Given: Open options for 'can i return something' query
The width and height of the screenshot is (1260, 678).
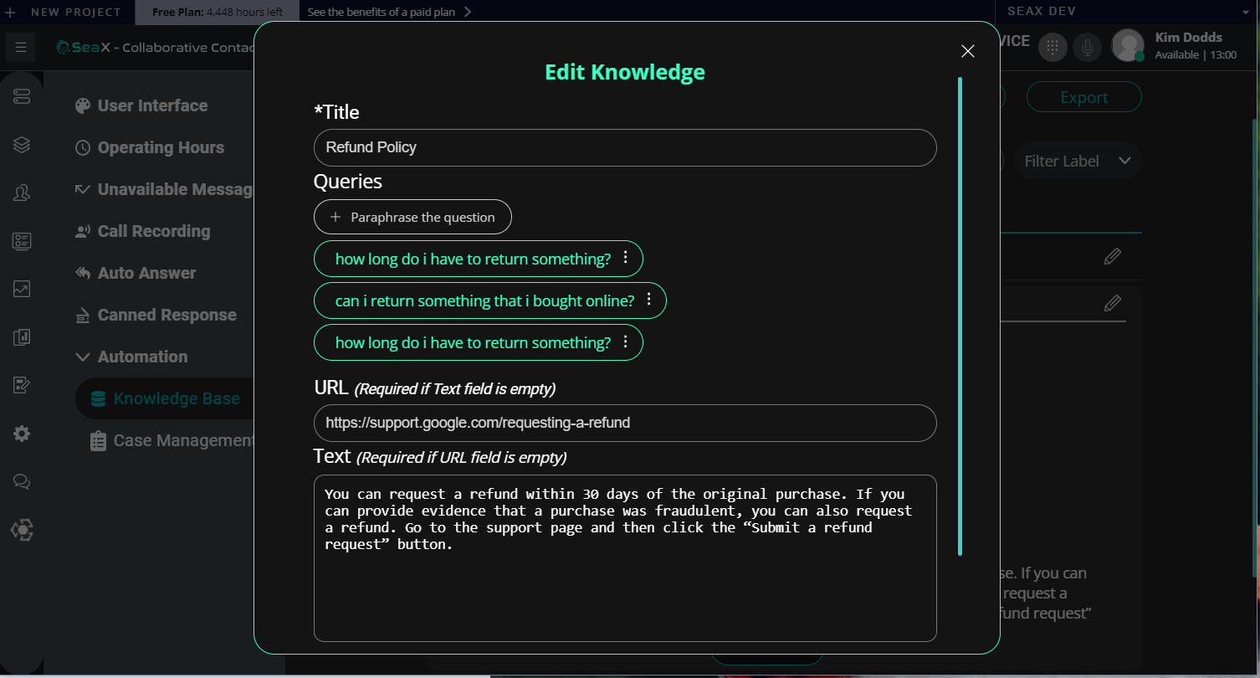Looking at the screenshot, I should coord(648,300).
